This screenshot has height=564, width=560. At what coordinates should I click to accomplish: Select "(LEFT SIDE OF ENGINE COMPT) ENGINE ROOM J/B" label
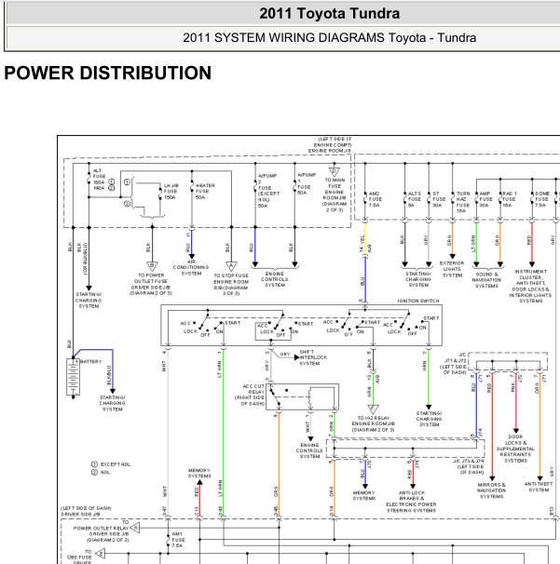330,145
